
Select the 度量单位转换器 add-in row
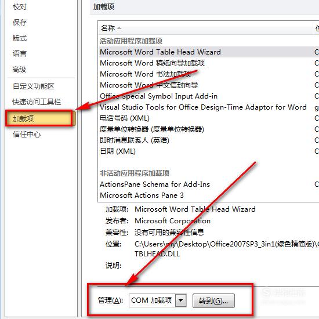(209, 129)
